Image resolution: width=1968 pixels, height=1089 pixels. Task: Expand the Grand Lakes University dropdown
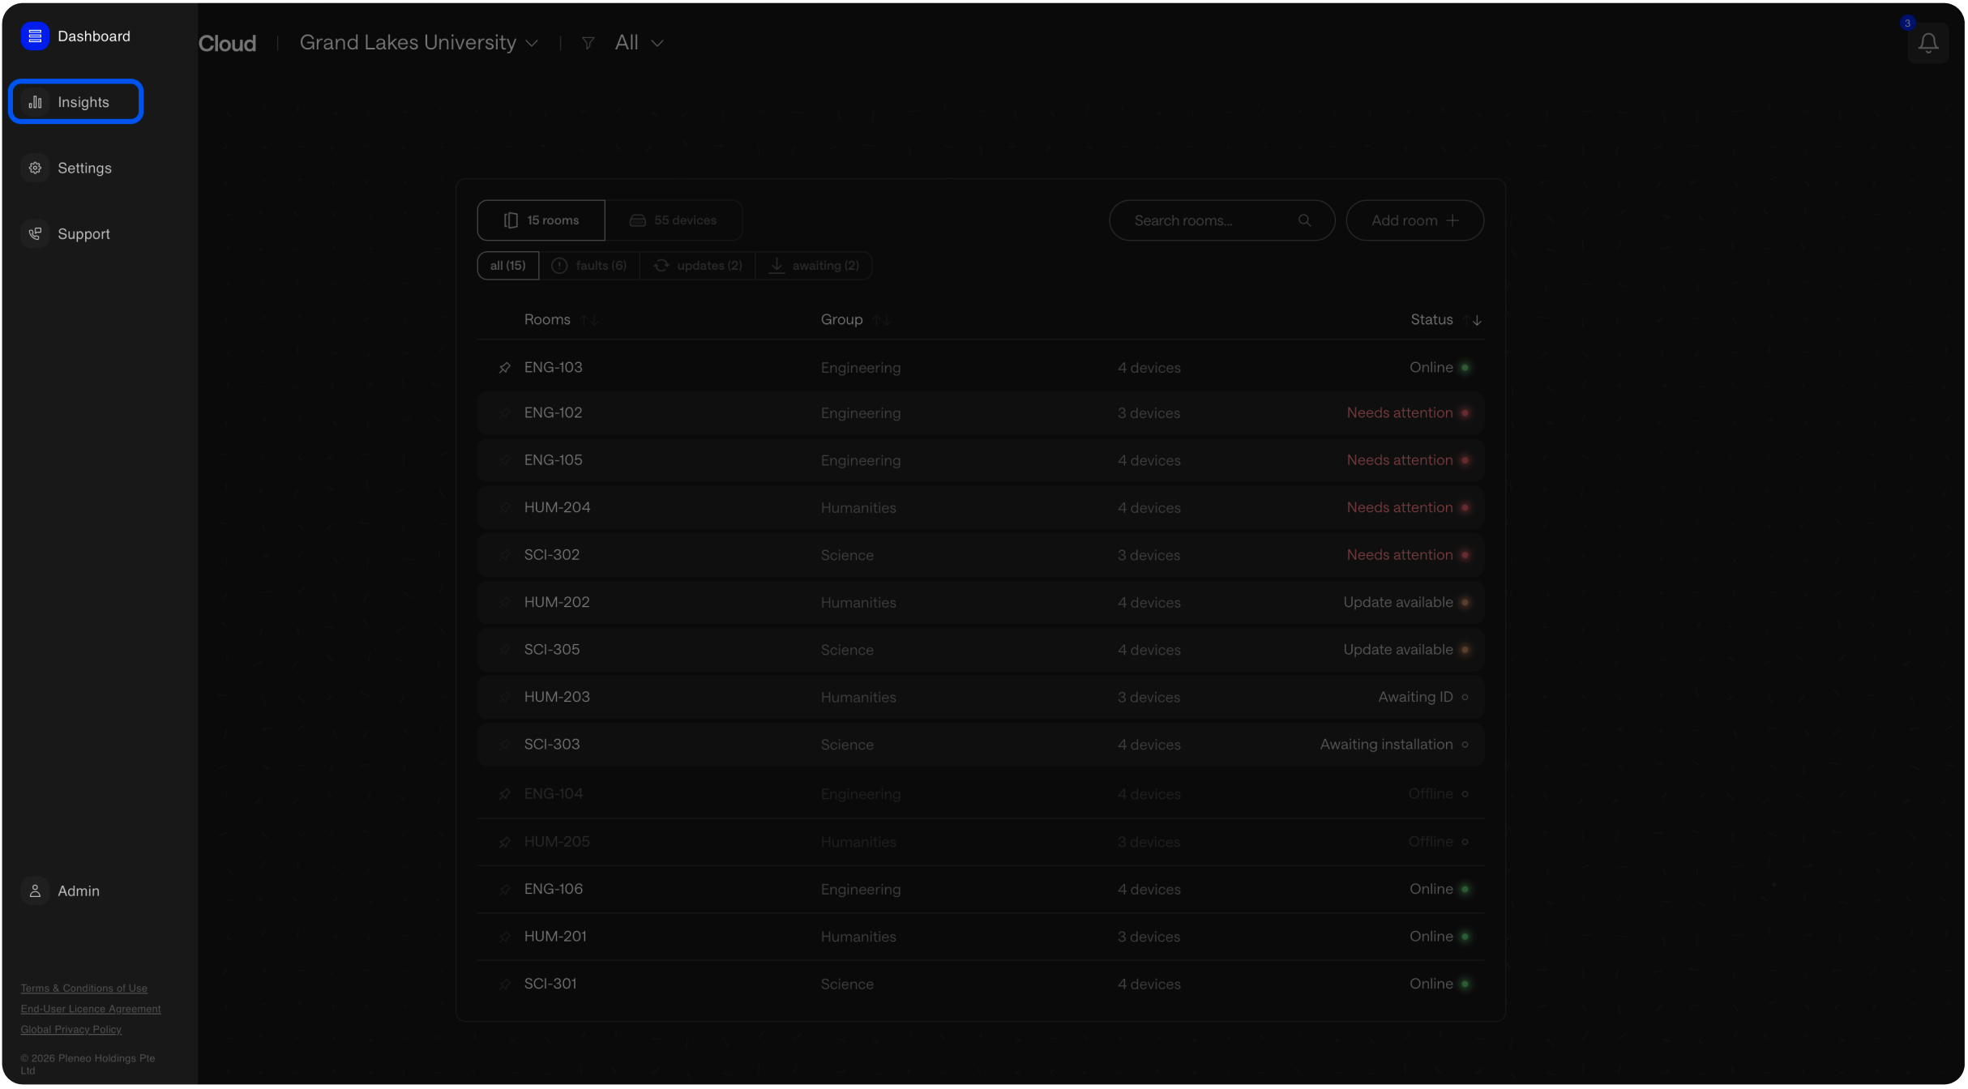[x=418, y=43]
